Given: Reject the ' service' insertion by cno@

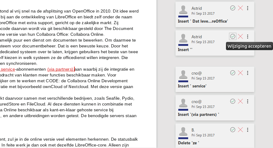Looking at the screenshot, I should 240,72.
